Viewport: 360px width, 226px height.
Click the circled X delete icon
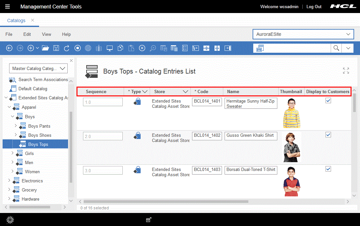142,48
